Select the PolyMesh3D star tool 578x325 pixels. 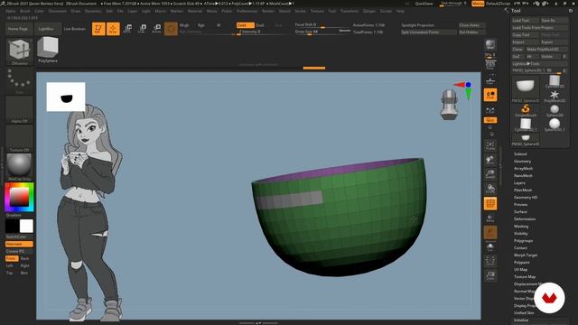554,96
